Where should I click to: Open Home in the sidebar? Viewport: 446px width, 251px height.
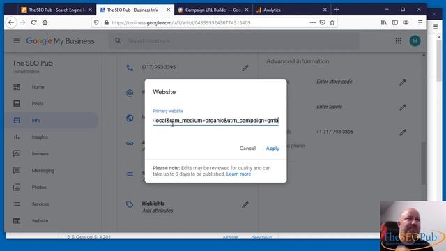click(x=38, y=86)
